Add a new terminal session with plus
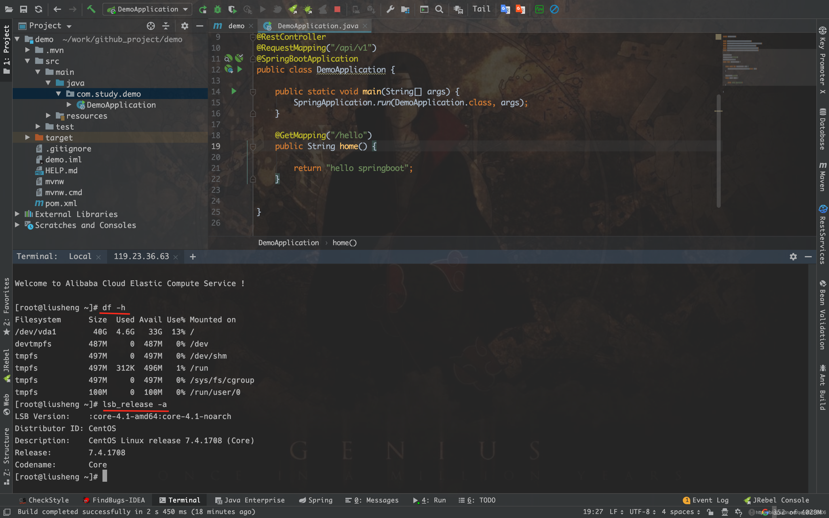Viewport: 829px width, 518px height. (193, 257)
